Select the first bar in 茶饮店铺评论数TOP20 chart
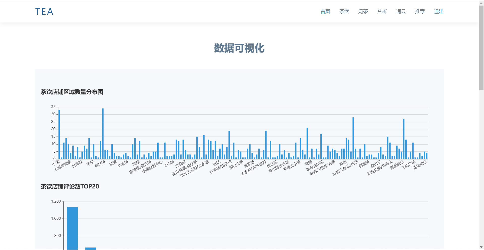The height and width of the screenshot is (250, 484). pyautogui.click(x=72, y=227)
